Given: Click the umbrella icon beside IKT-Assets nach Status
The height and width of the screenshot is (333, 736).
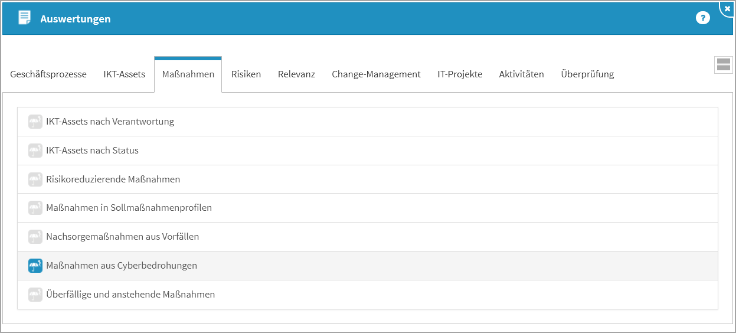Looking at the screenshot, I should (x=35, y=151).
